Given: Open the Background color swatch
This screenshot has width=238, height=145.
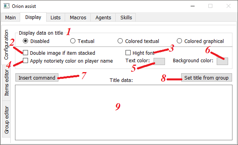Looking at the screenshot, I should [x=222, y=61].
